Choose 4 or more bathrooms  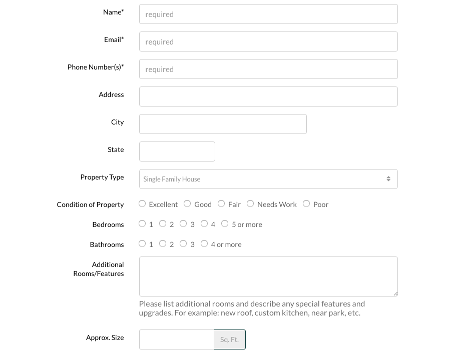204,243
